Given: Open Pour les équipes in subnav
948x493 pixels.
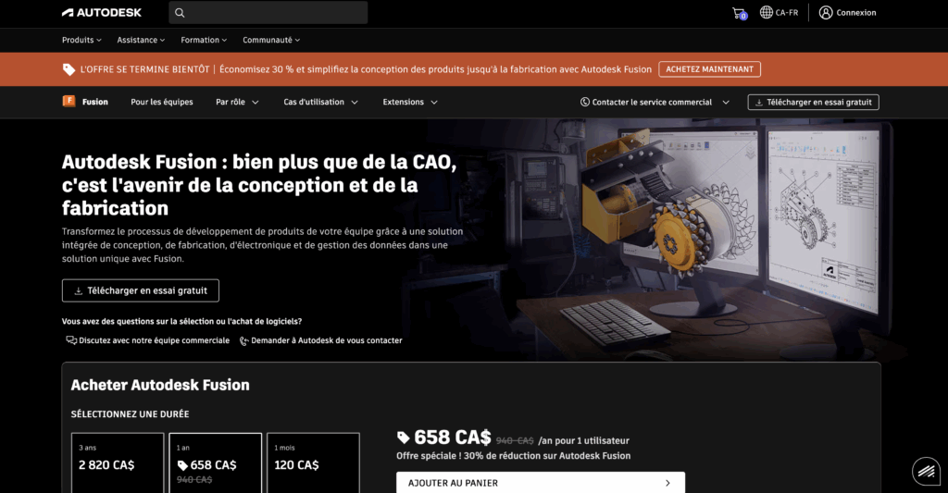Looking at the screenshot, I should (162, 102).
